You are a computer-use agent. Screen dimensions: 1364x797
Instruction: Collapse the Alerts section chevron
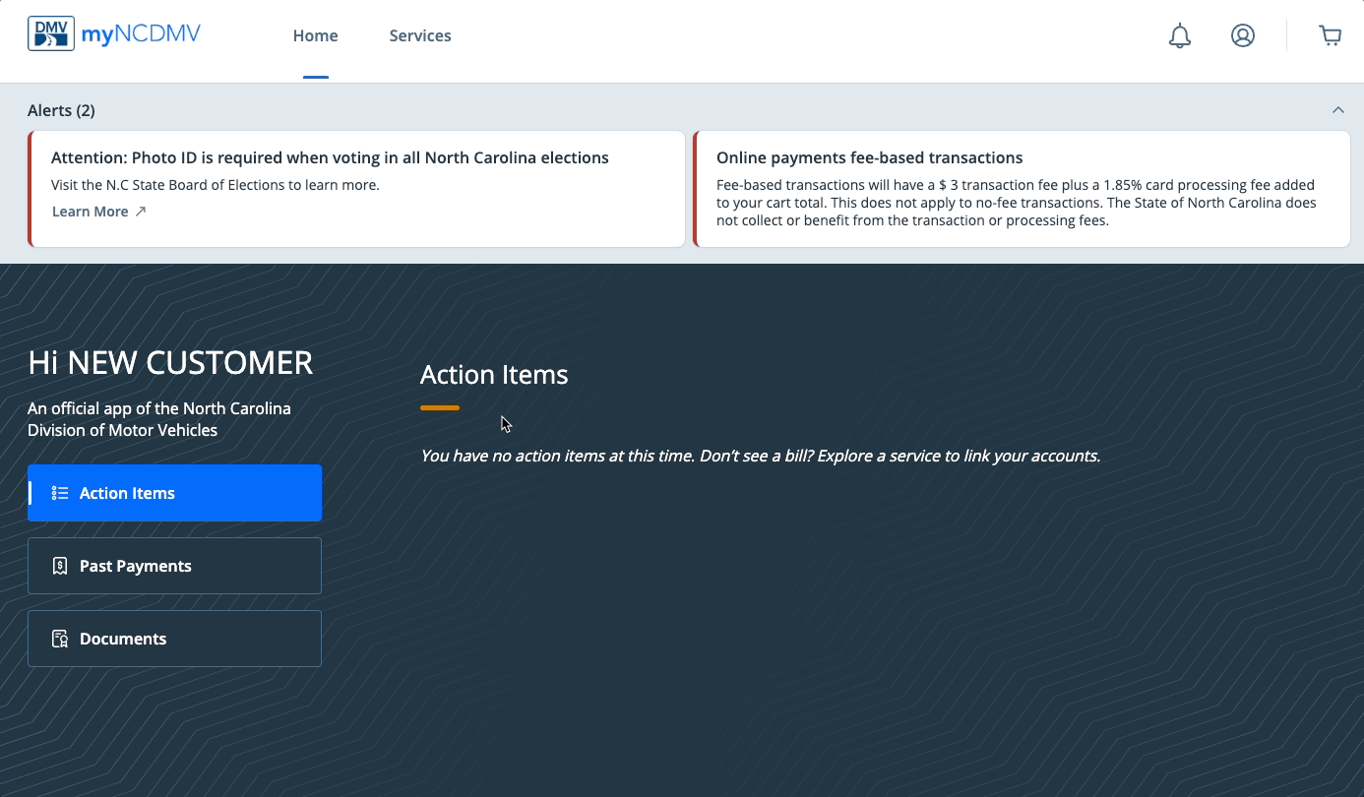[x=1337, y=110]
